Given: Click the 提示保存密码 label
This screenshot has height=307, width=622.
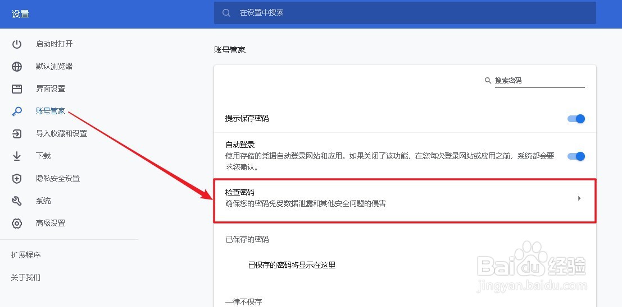Looking at the screenshot, I should 247,118.
